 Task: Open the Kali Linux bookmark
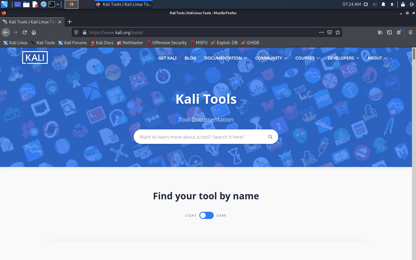[15, 43]
